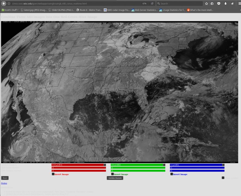Open the NWS radar image bookmark
241x196 pixels.
click(117, 10)
